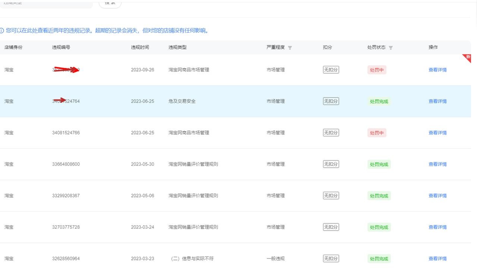Click 淘宝网销量评价管理规则 for violation 33299208367
This screenshot has width=477, height=273.
pos(193,196)
